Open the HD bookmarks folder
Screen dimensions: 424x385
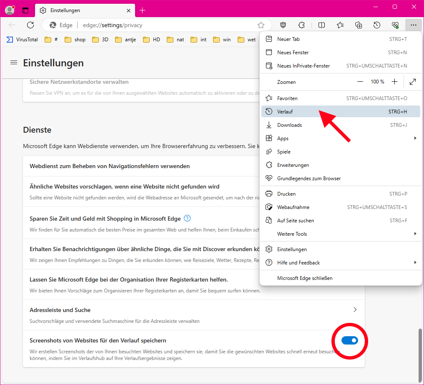(x=152, y=40)
